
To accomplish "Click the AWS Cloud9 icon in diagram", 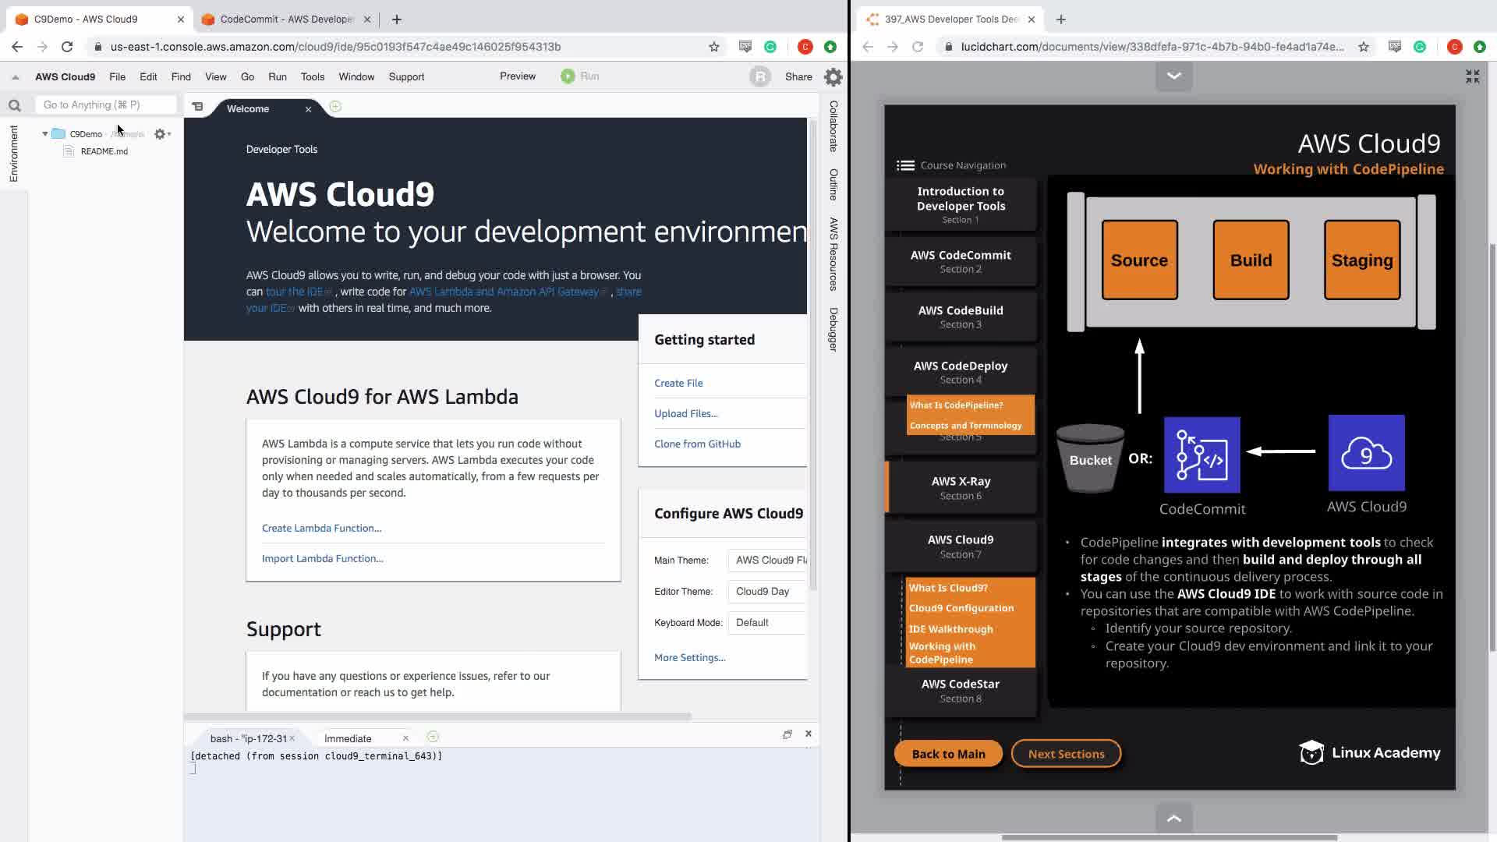I will (1366, 453).
